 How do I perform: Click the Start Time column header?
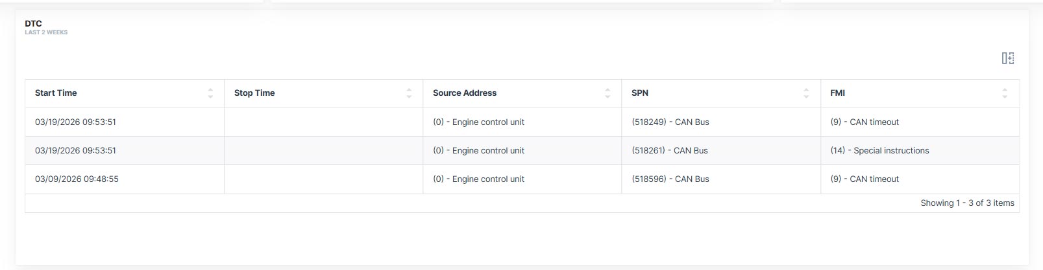(56, 93)
